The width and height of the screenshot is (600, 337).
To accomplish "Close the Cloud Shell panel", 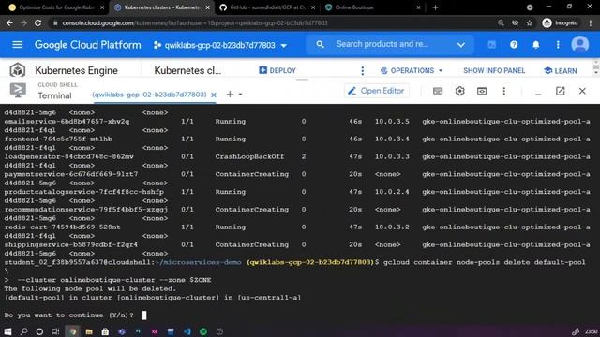I will pos(582,91).
